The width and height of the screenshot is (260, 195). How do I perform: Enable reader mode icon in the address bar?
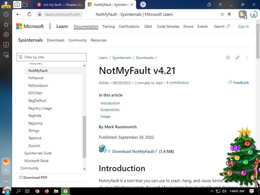tap(222, 14)
